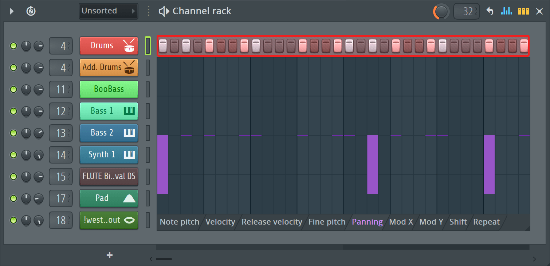Open the graph editor bars icon
This screenshot has width=550, height=266.
pyautogui.click(x=506, y=11)
